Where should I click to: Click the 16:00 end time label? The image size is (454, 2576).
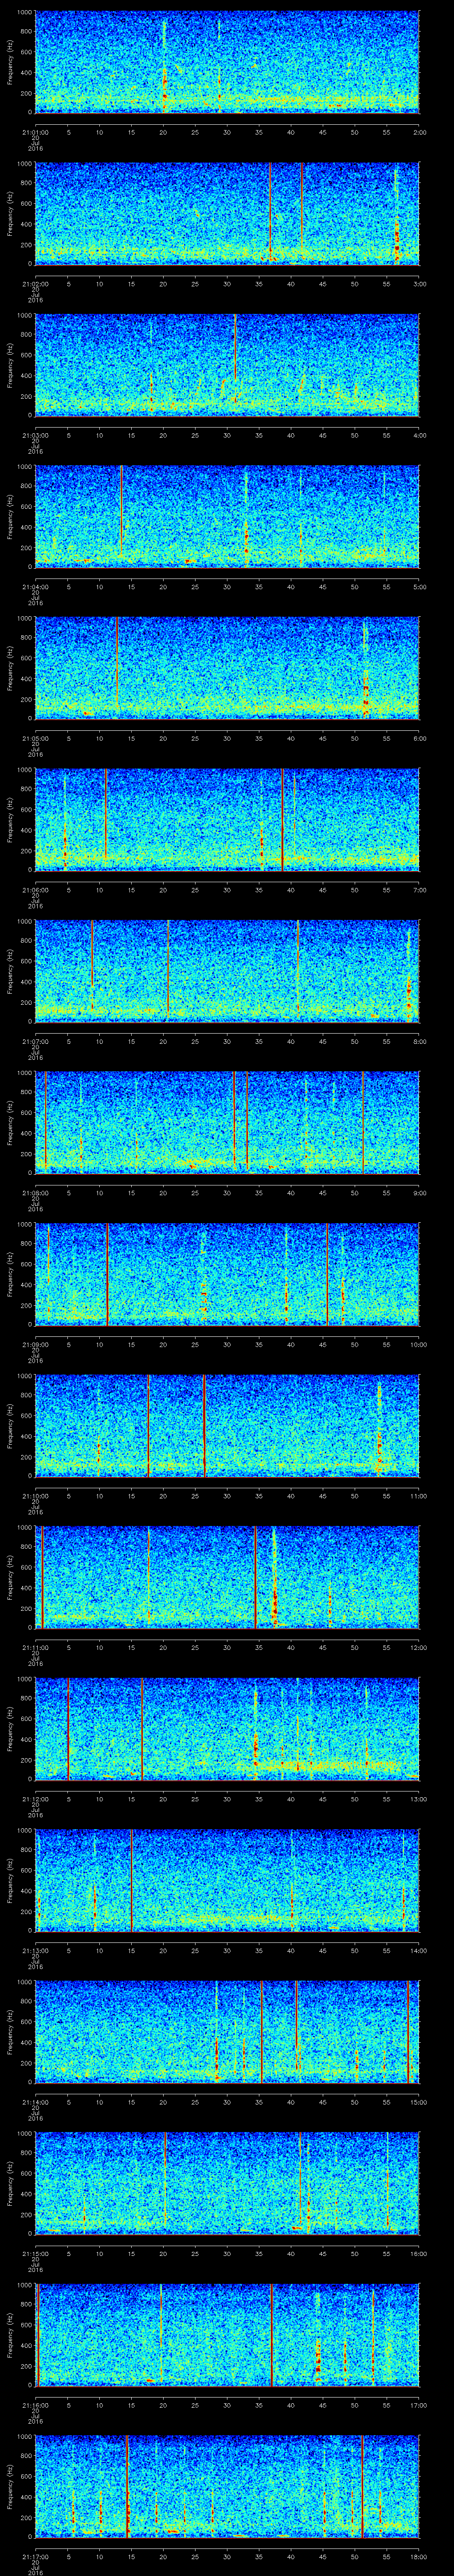(x=418, y=2253)
